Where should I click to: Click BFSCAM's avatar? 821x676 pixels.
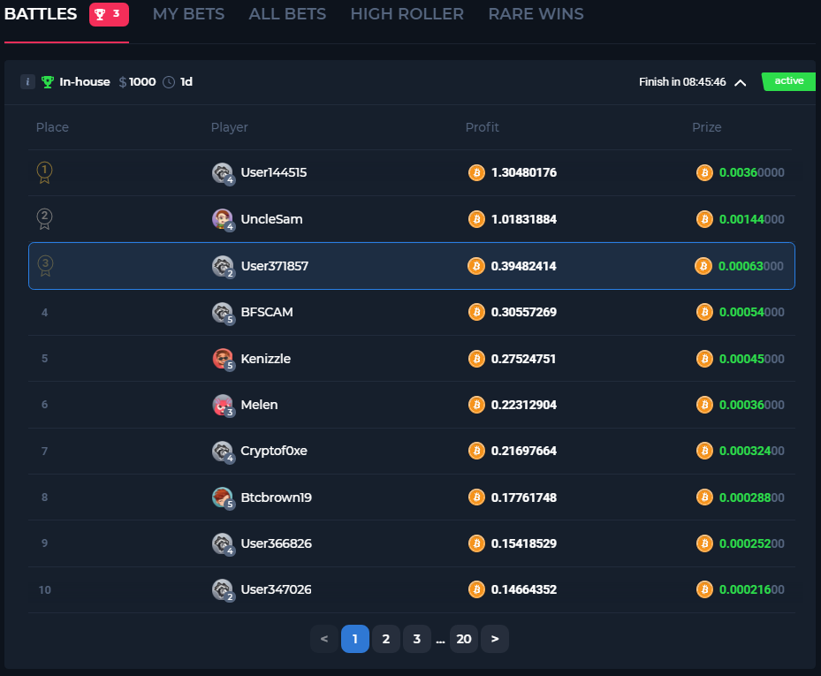(x=223, y=312)
